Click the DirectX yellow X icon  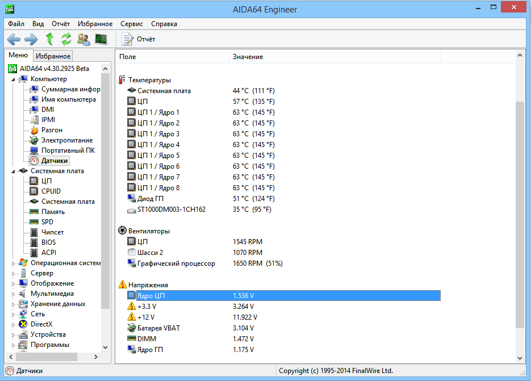(23, 324)
